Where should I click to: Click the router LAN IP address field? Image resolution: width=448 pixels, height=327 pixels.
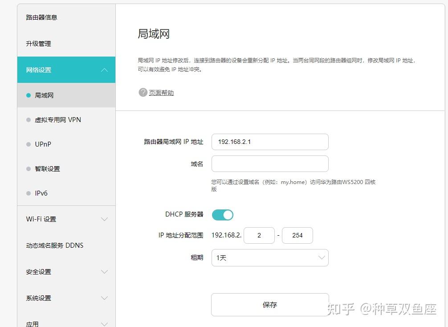pyautogui.click(x=270, y=142)
